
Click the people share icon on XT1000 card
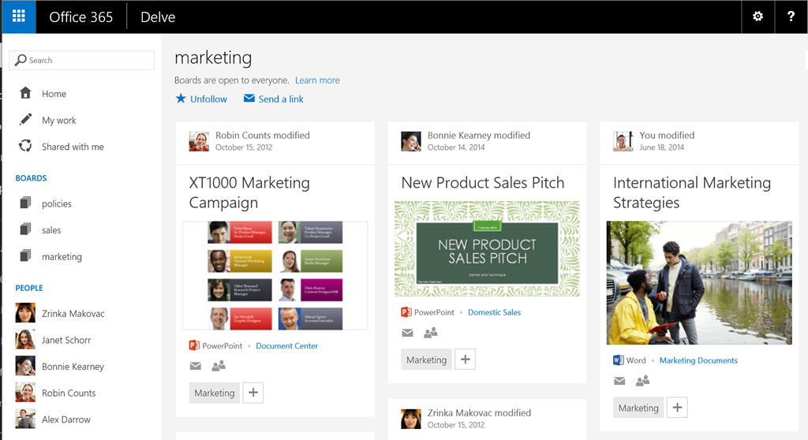(219, 365)
